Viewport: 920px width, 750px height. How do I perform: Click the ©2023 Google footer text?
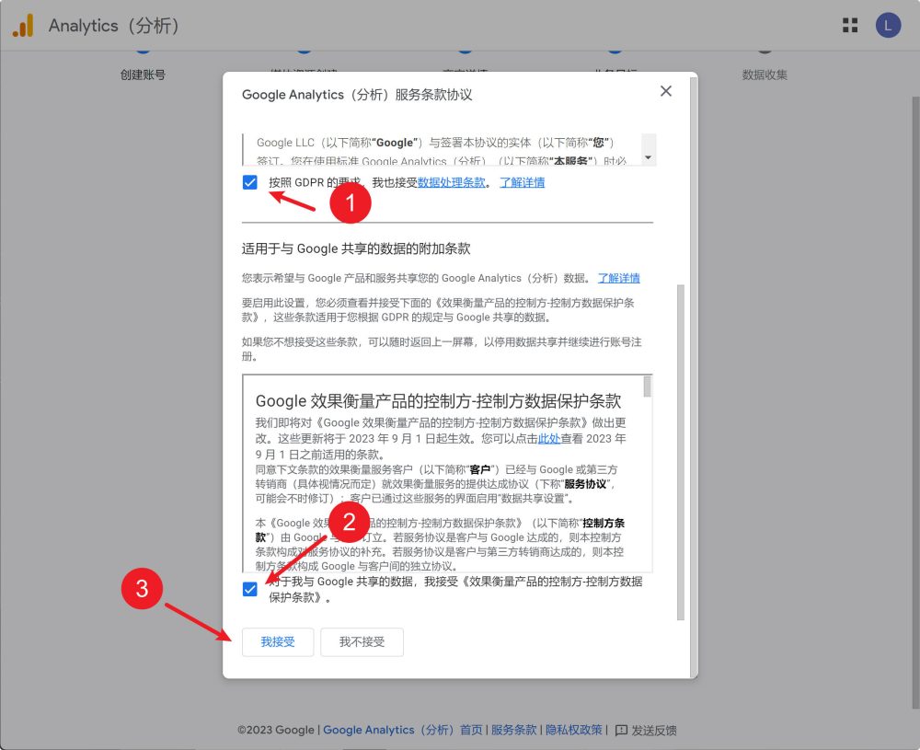(x=276, y=730)
